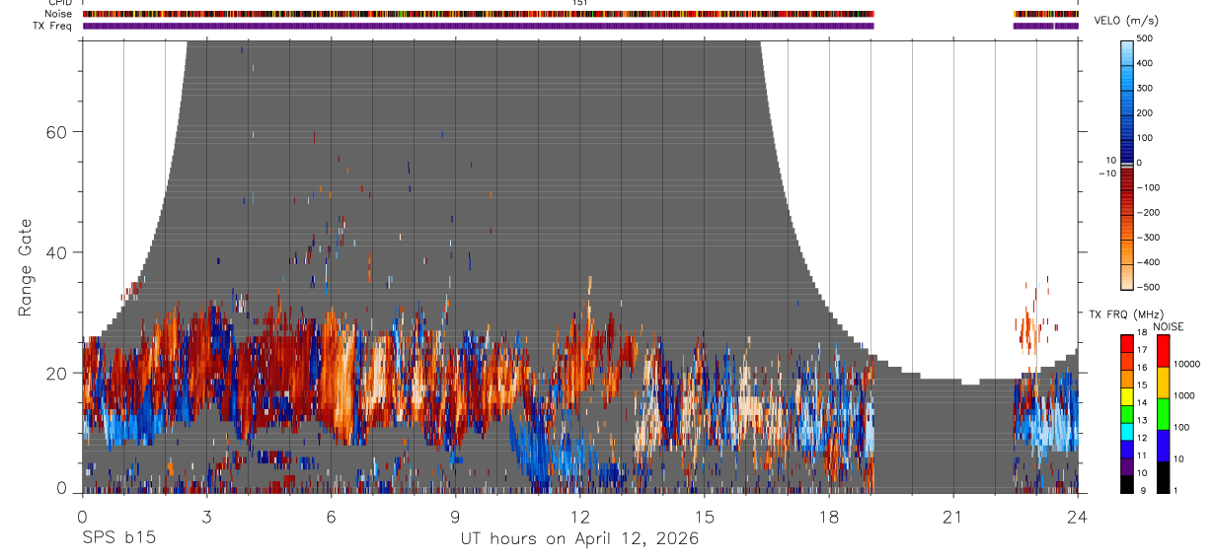This screenshot has height=559, width=1212.
Task: Click velocity scale value −500
Action: tap(1146, 287)
